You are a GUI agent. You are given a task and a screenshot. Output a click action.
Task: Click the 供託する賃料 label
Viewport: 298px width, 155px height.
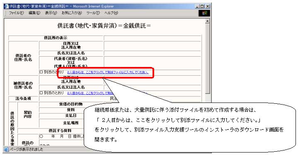click(60, 131)
